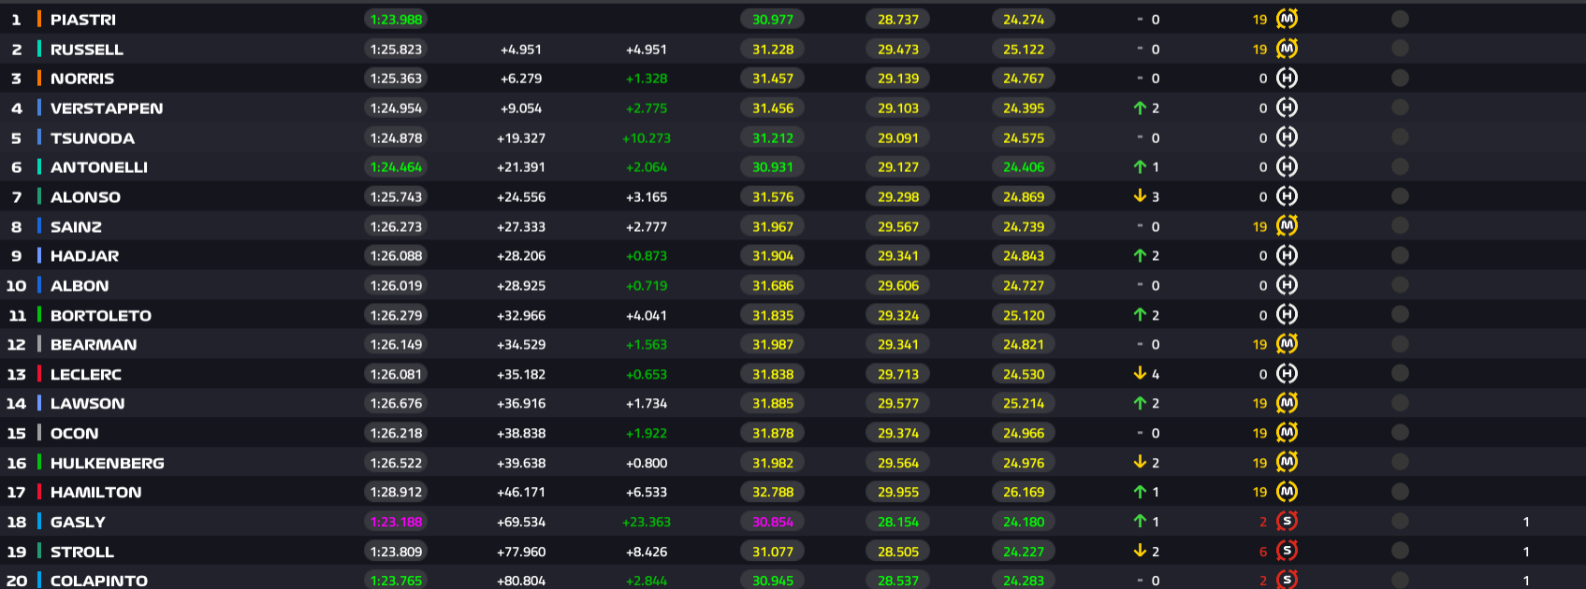Viewport: 1586px width, 589px height.
Task: Click Leclerc's yellow position-lost arrow
Action: coord(1140,374)
